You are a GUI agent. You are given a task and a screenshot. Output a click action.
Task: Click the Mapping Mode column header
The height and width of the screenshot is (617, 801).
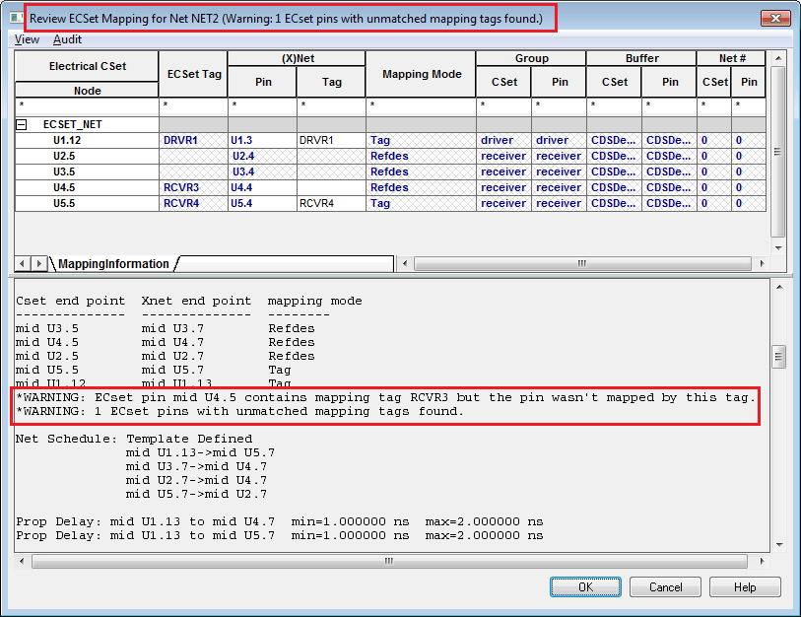pos(422,74)
